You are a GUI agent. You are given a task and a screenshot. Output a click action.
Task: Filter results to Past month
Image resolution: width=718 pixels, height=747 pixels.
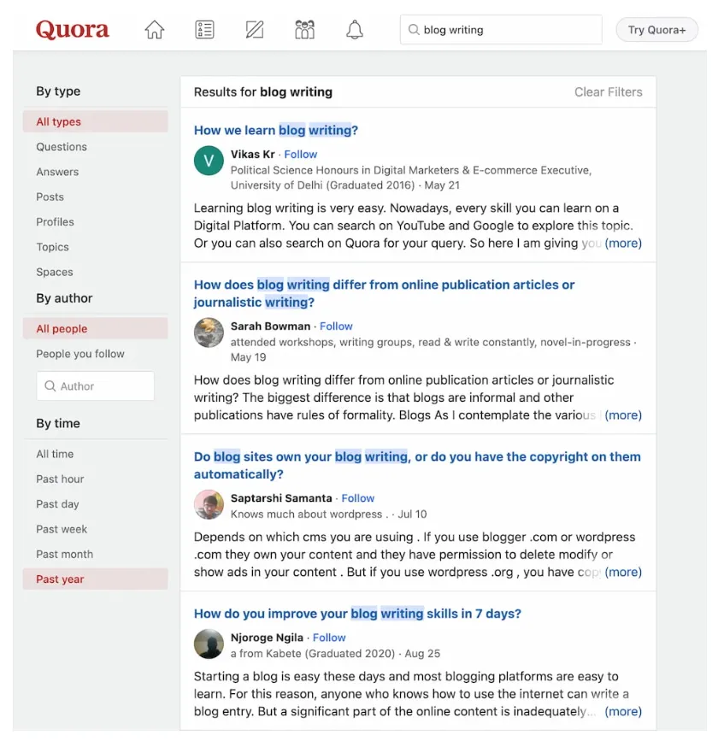pyautogui.click(x=65, y=555)
